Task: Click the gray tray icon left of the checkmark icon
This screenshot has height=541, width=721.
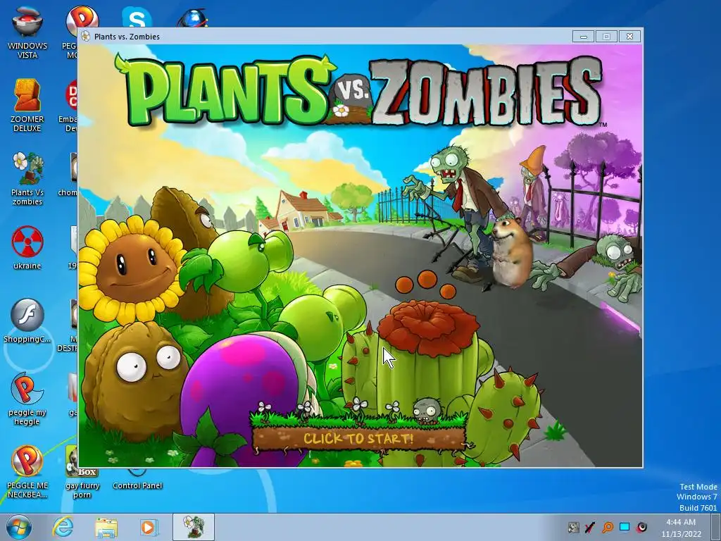Action: [573, 527]
